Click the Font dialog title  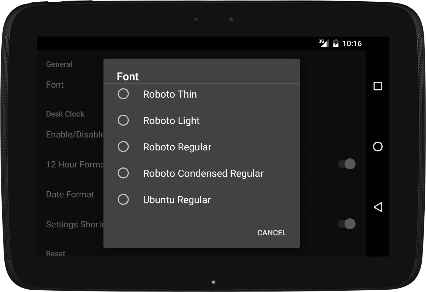click(128, 76)
